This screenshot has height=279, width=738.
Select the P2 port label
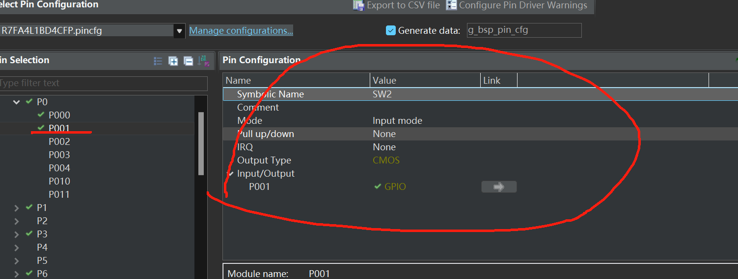click(x=42, y=221)
